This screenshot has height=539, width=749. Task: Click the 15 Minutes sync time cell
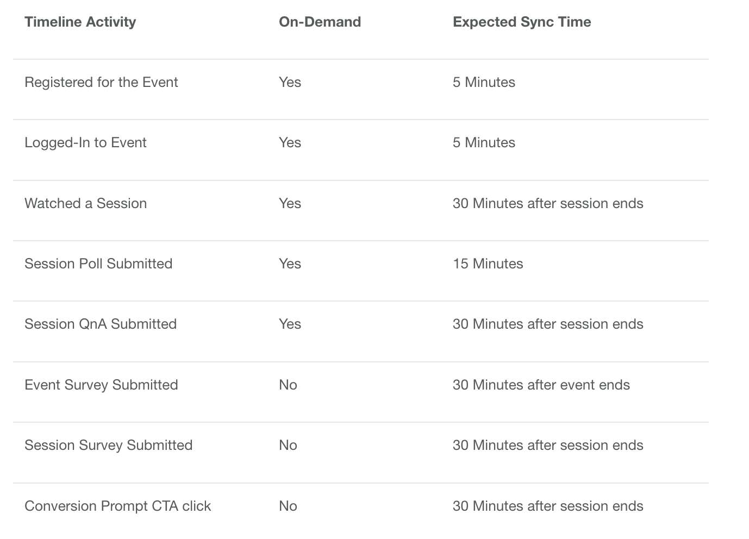(488, 264)
